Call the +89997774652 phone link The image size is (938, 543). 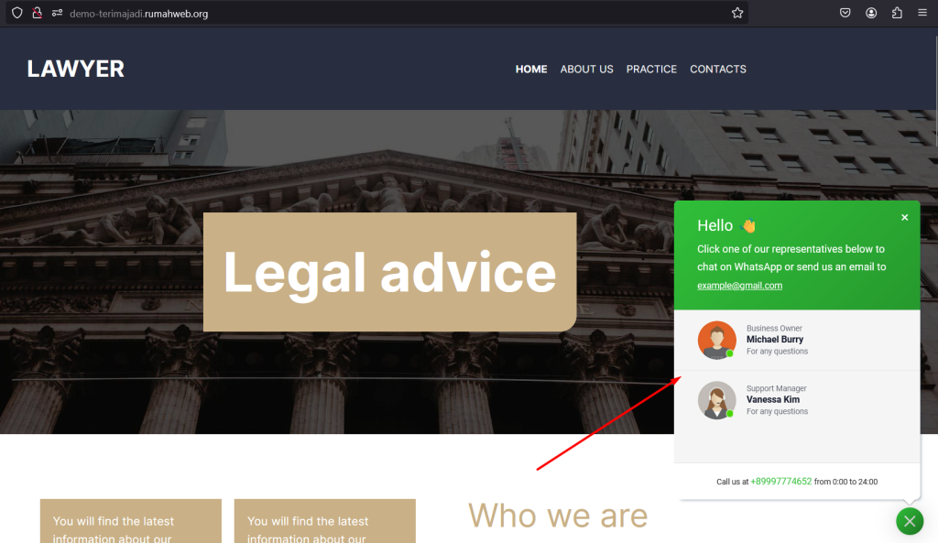coord(780,482)
